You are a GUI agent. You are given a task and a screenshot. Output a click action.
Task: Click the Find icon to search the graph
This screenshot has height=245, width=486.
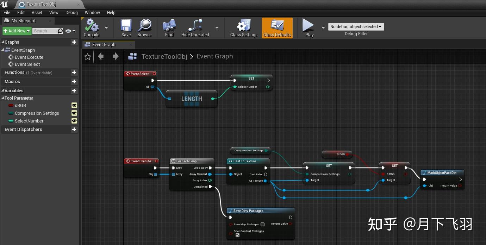[169, 25]
